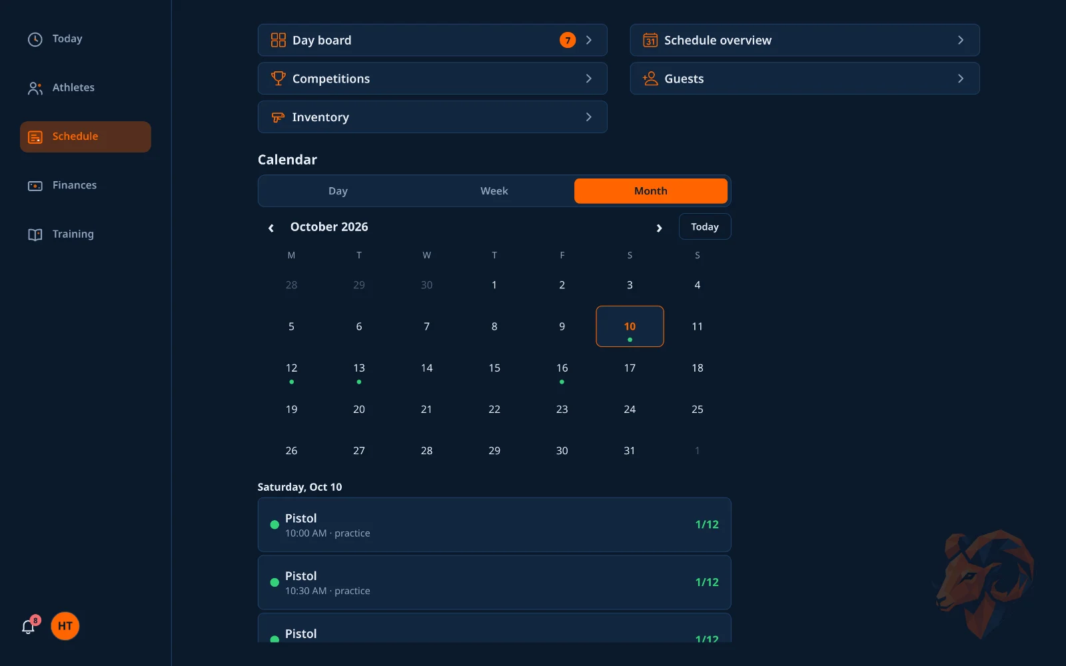Click the October 2026 month heading
Viewport: 1066px width, 666px height.
point(329,227)
